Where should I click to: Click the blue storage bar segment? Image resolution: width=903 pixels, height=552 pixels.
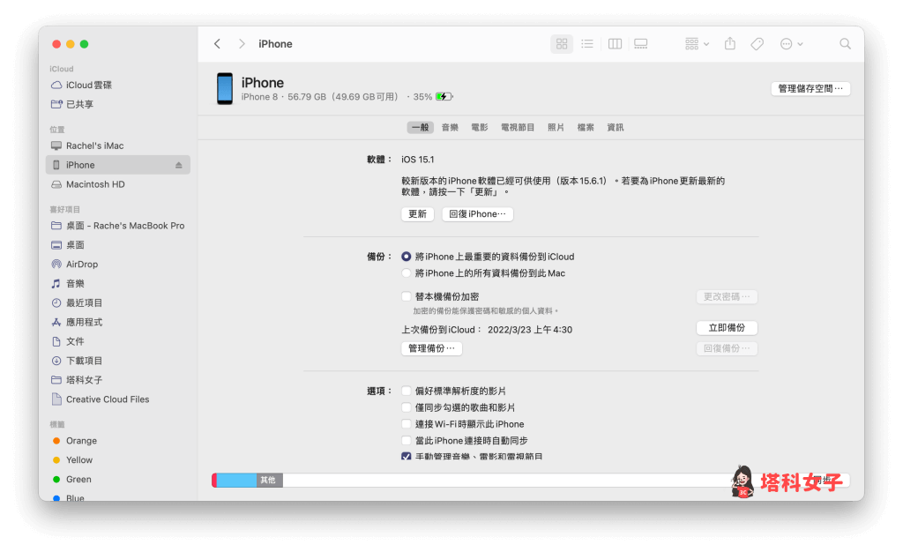point(236,480)
